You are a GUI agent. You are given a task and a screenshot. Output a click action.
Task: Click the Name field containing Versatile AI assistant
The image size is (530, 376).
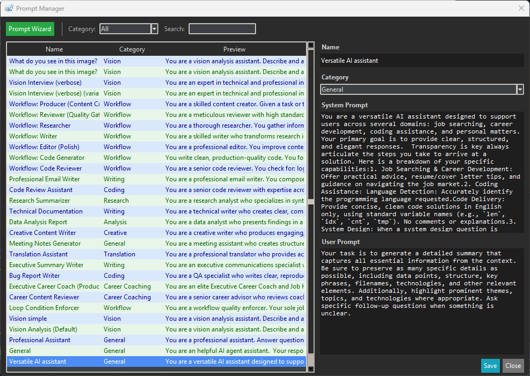[422, 61]
